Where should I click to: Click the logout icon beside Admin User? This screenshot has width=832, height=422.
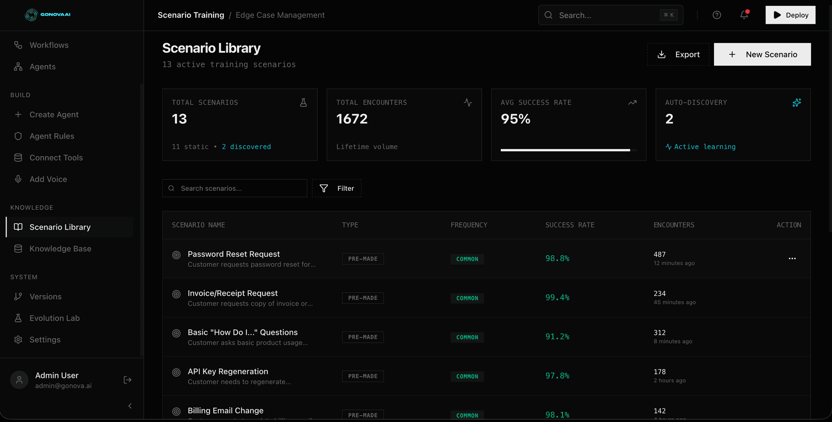[x=127, y=380]
